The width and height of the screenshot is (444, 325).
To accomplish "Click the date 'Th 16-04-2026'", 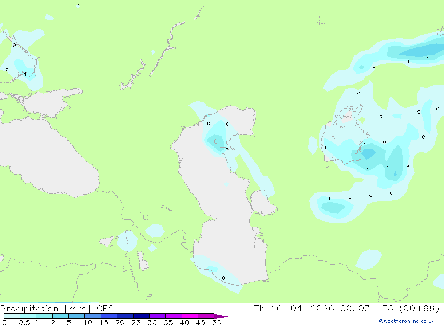I will tap(294, 309).
